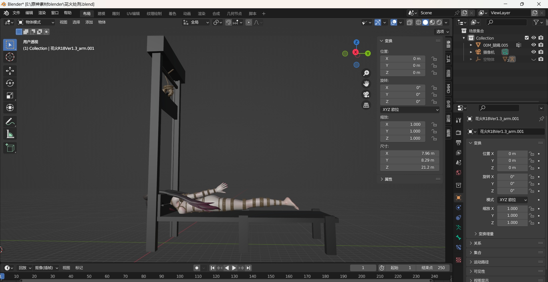Jump to the timeline end
The height and width of the screenshot is (282, 548).
(x=249, y=268)
